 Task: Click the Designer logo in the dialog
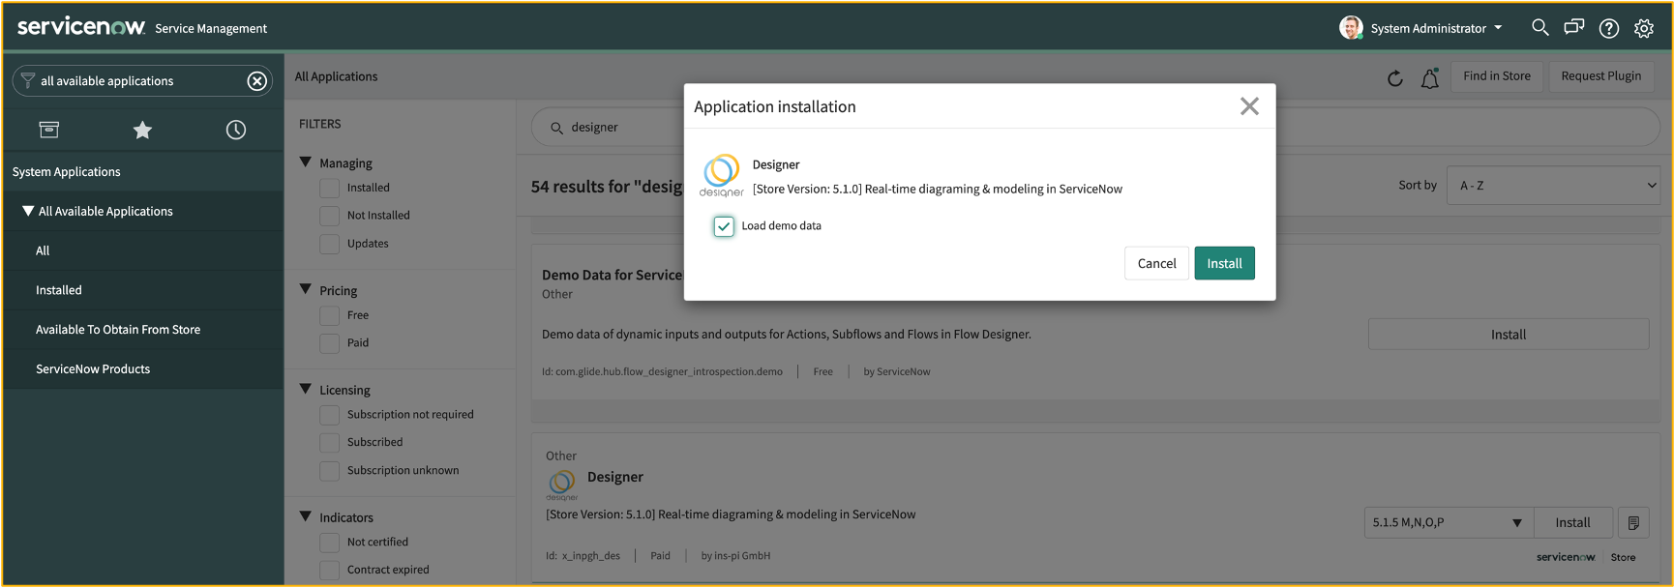tap(722, 175)
